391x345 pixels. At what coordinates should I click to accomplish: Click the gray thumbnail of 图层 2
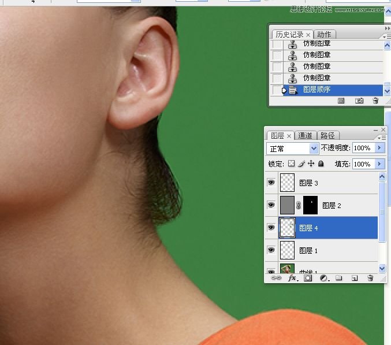pos(287,205)
